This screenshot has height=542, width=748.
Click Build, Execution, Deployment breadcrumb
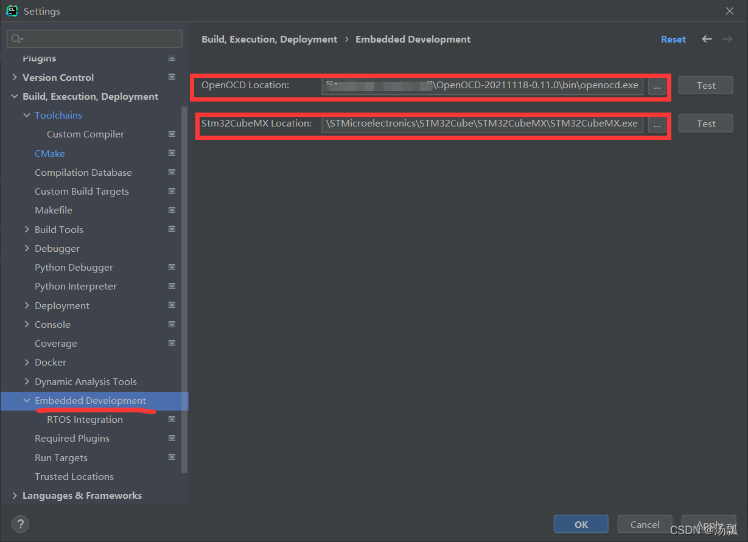click(x=269, y=39)
